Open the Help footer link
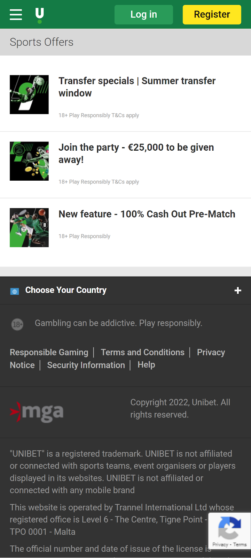Image resolution: width=251 pixels, height=558 pixels. point(146,365)
